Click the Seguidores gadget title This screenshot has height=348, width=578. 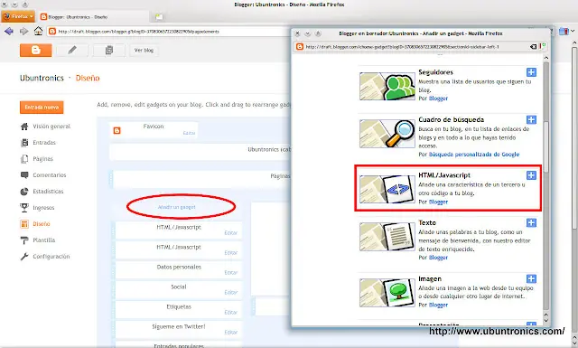pos(435,72)
